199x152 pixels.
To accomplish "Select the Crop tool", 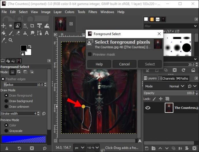I will point(32,26).
